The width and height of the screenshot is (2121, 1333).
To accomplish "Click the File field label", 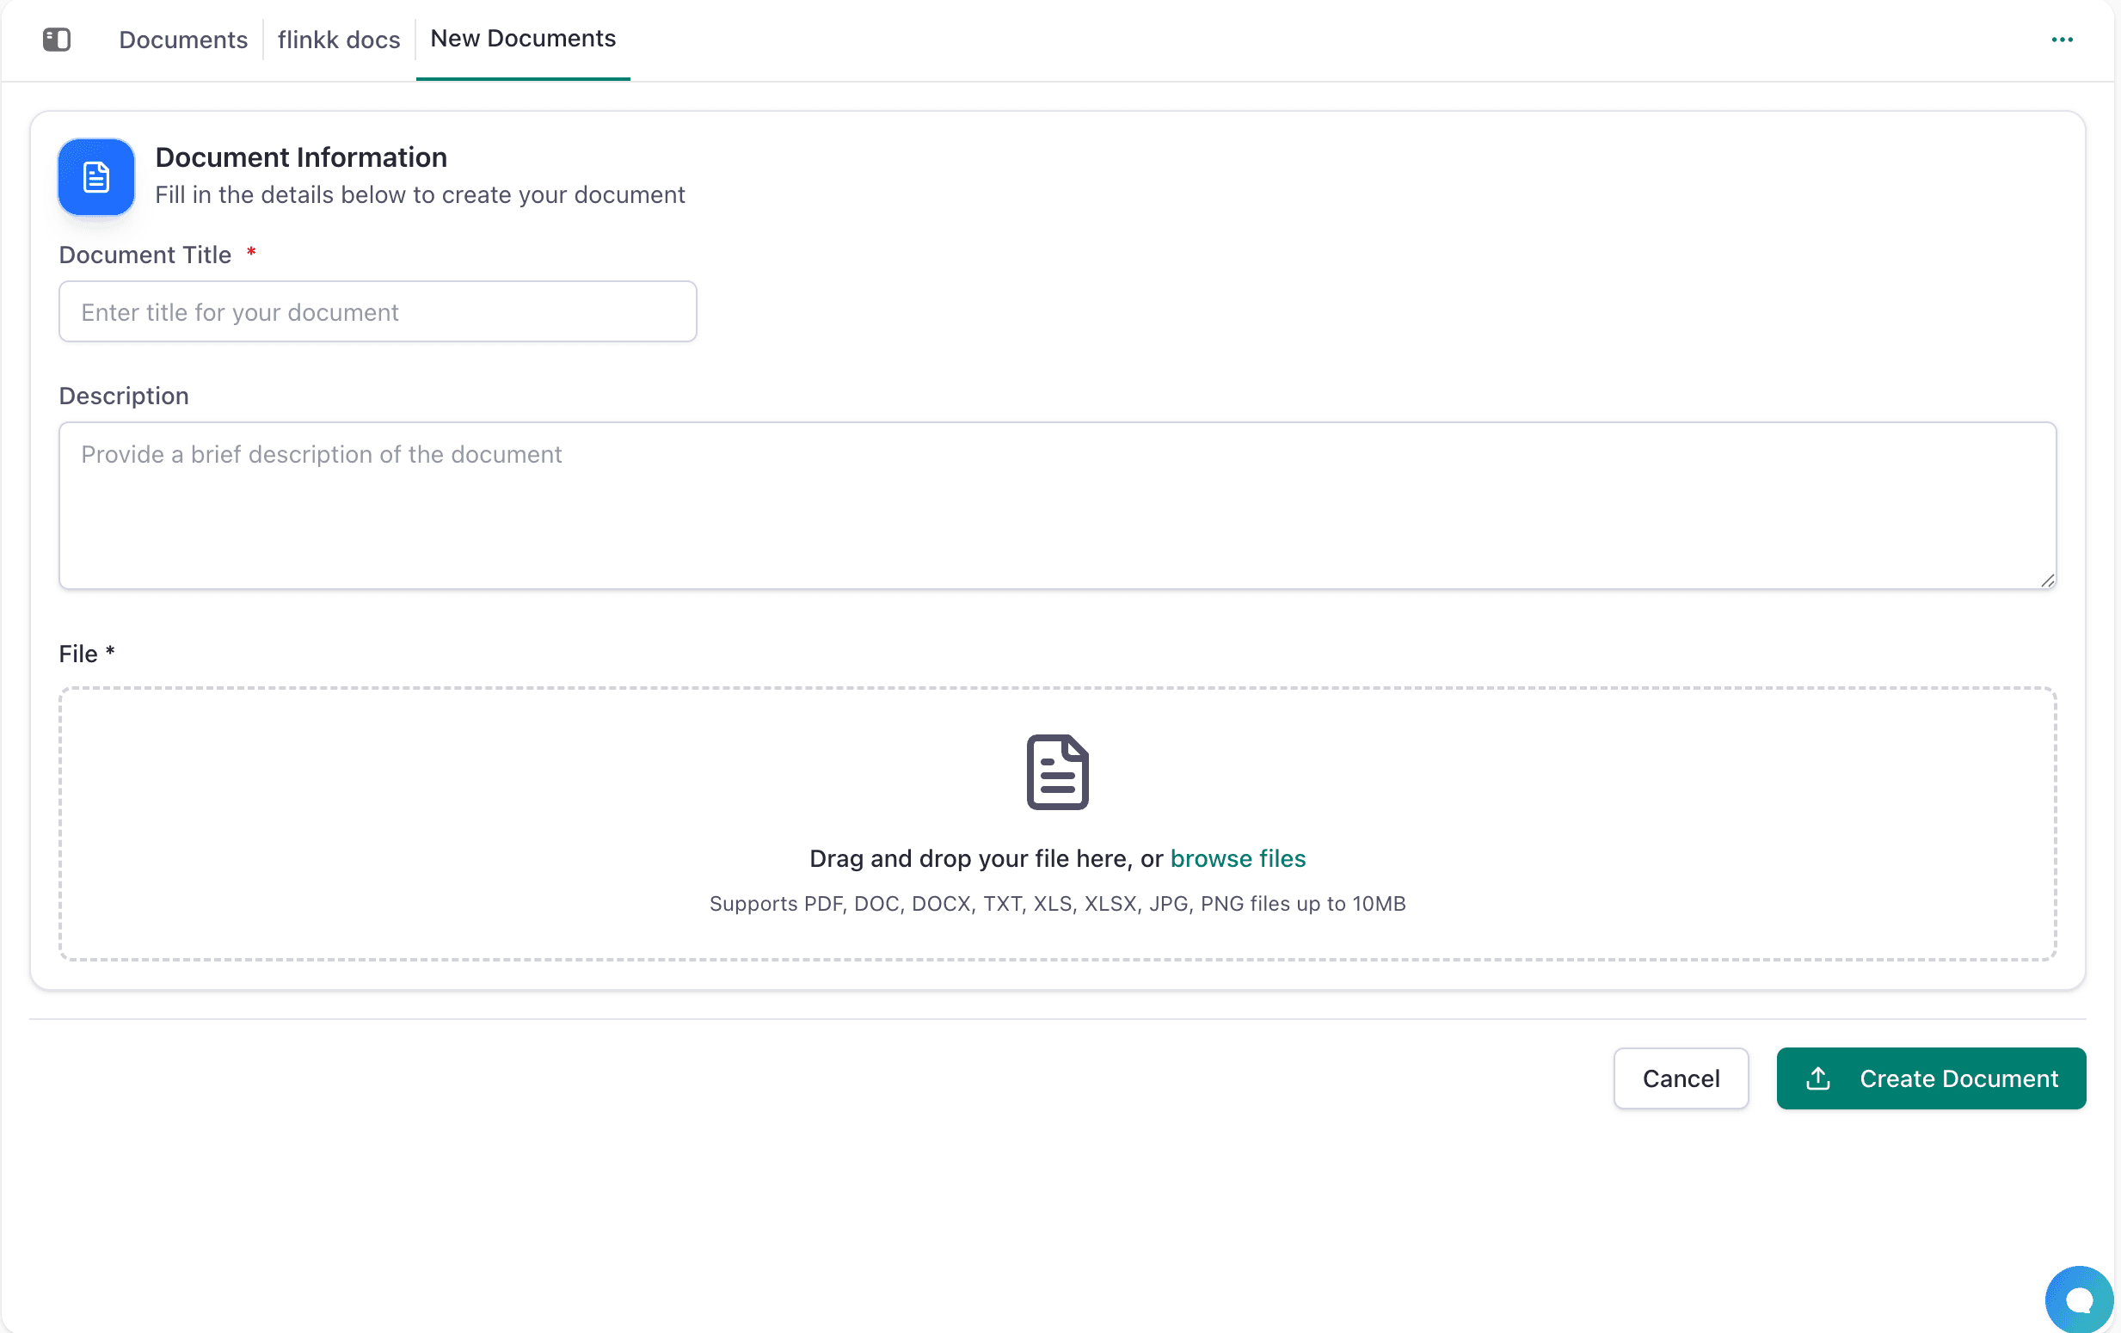I will pos(86,654).
